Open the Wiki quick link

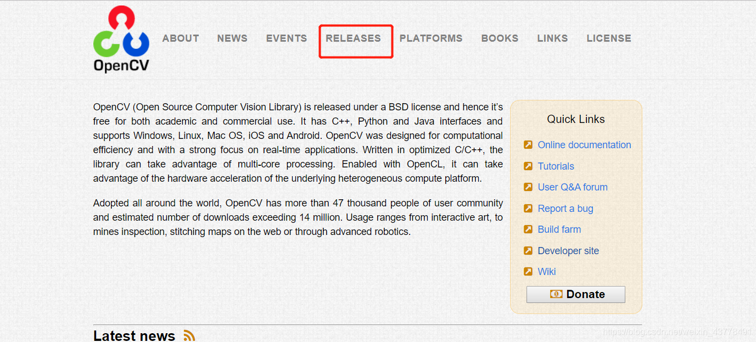(x=547, y=272)
